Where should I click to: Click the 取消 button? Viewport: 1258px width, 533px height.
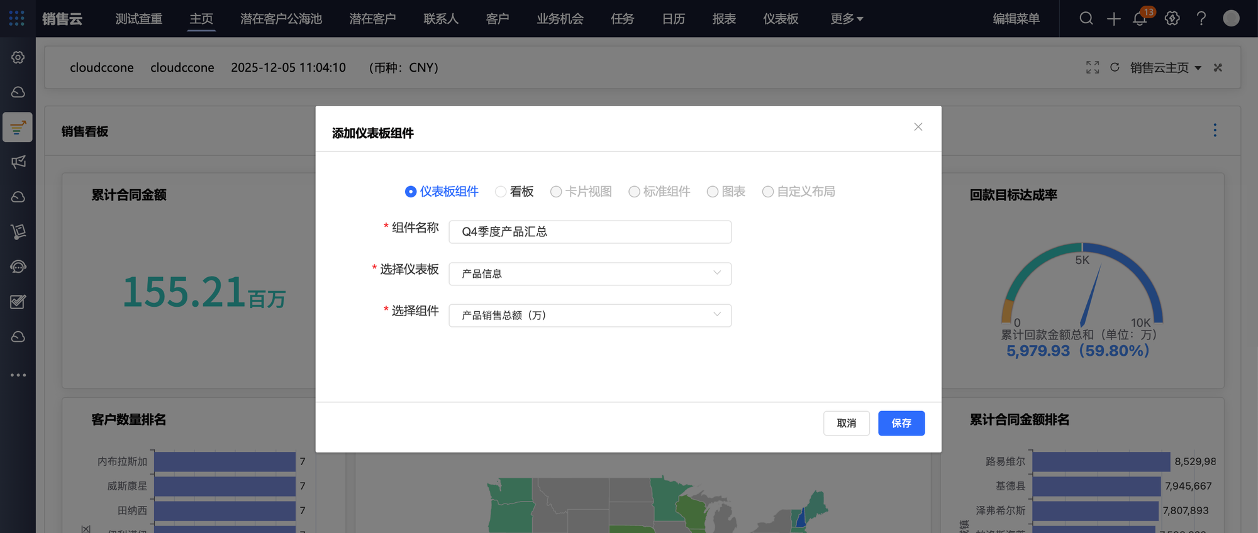coord(846,423)
